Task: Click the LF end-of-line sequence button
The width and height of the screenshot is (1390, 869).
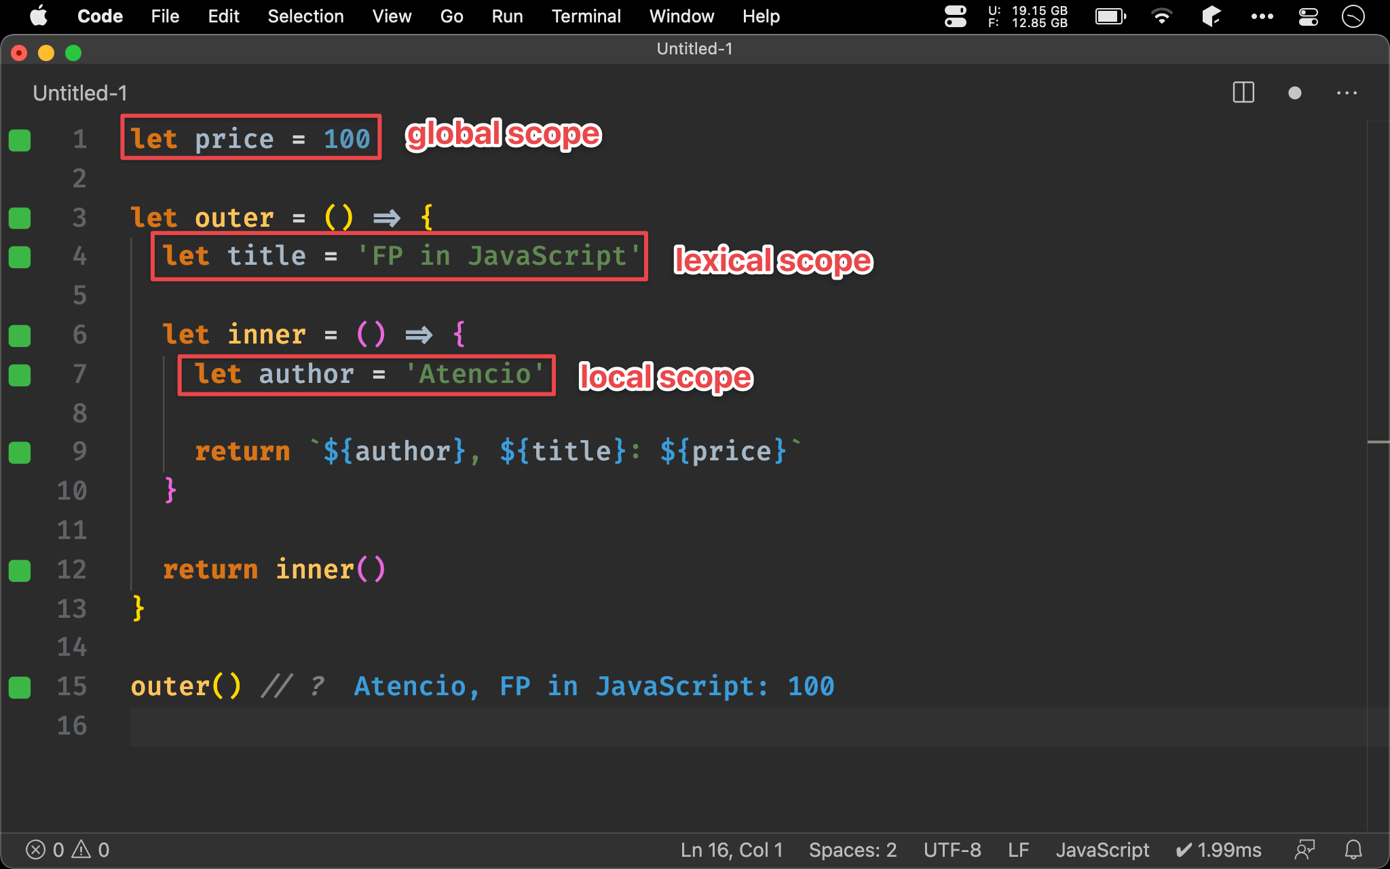Action: [1018, 849]
